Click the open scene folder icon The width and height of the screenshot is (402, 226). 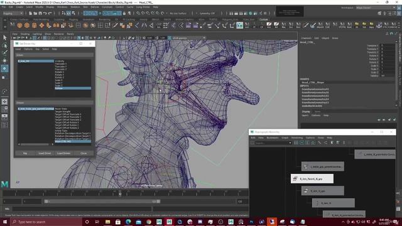tap(35, 13)
